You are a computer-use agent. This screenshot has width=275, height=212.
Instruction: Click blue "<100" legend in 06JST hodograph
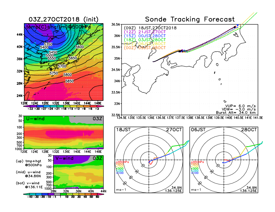click(x=195, y=173)
